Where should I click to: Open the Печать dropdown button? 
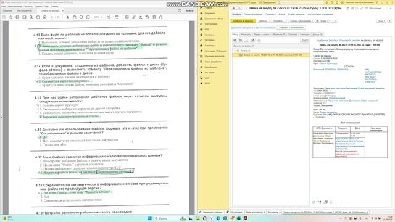tap(322, 21)
